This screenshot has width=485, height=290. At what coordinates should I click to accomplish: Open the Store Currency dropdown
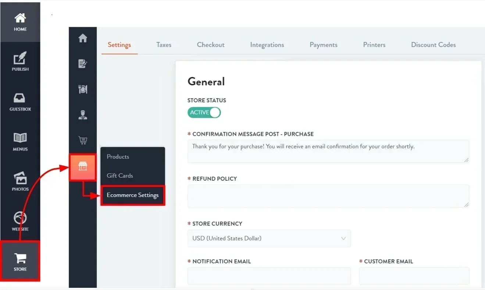coord(269,238)
